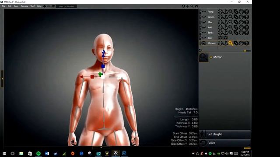The width and height of the screenshot is (280, 157).
Task: Open the Windows Start menu
Action: click(x=4, y=154)
